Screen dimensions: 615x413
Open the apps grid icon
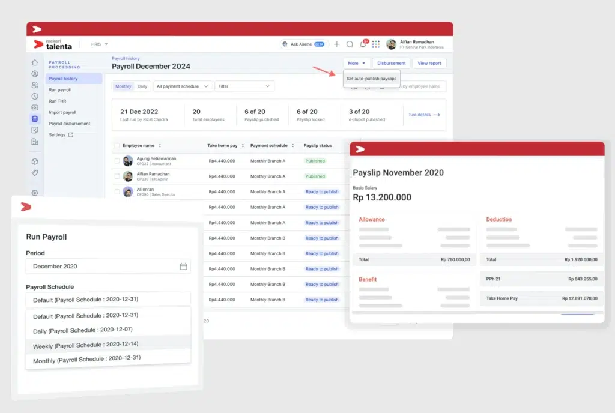click(x=377, y=44)
